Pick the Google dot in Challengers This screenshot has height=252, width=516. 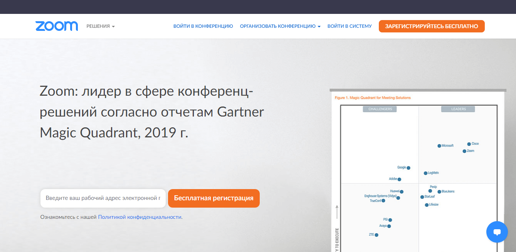tap(408, 168)
